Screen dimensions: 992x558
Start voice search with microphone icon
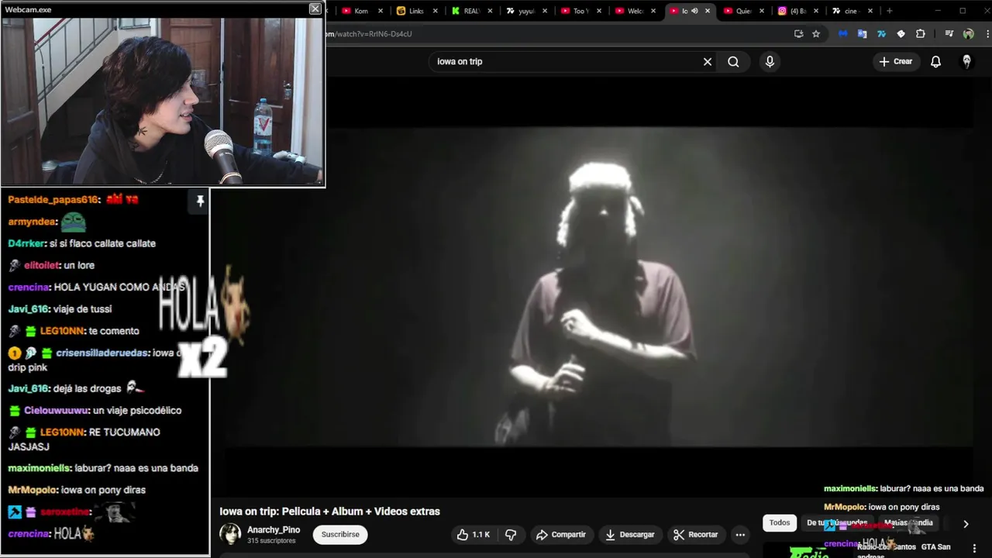[x=770, y=61]
